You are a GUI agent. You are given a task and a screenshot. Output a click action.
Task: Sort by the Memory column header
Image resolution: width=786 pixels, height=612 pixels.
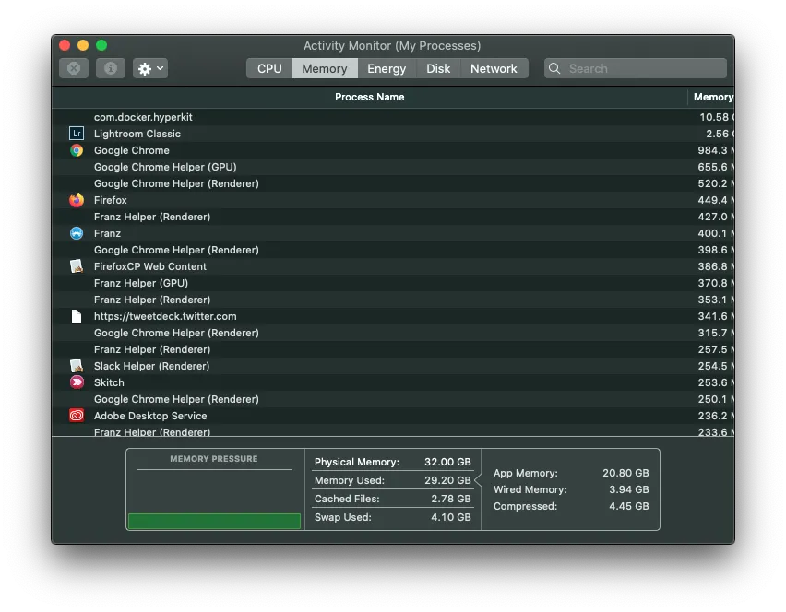[712, 97]
